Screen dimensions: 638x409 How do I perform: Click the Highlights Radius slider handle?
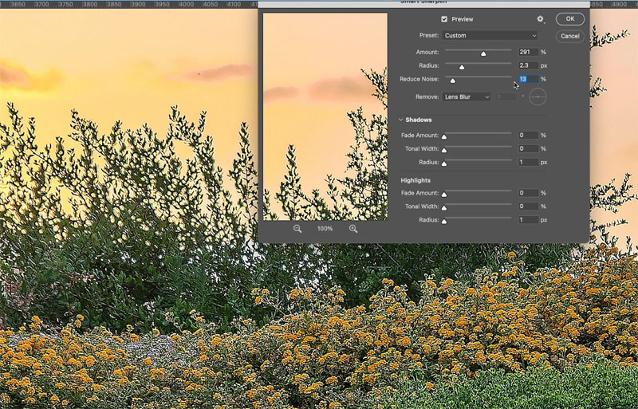pos(444,222)
